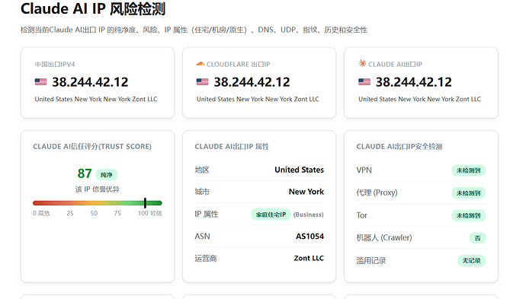The image size is (526, 299).
Task: Click the Tor 未检测到 status badge
Action: 469,215
